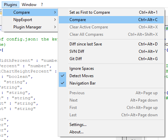Click the Clear Active Compare entry

click(111, 27)
